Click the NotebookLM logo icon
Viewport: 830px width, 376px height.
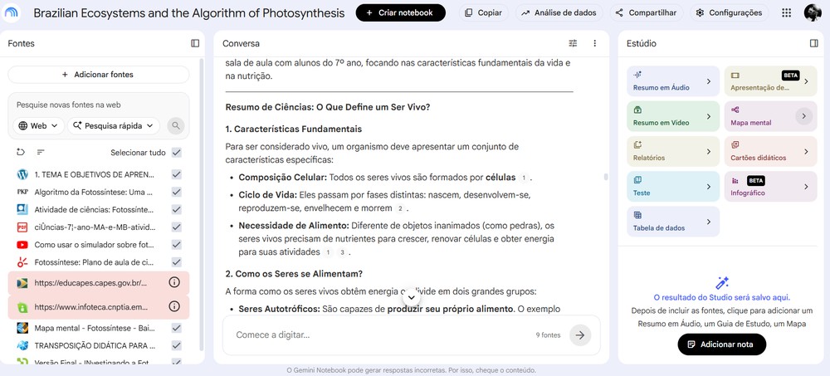(12, 12)
